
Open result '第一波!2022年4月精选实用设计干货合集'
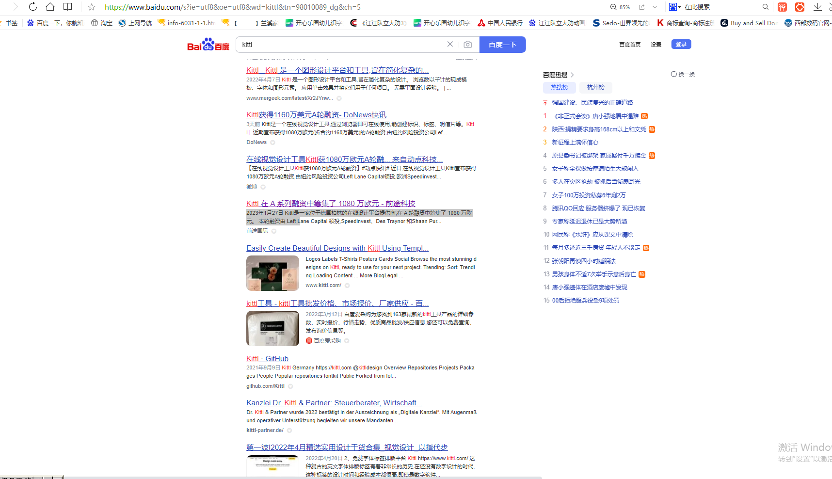pos(347,447)
